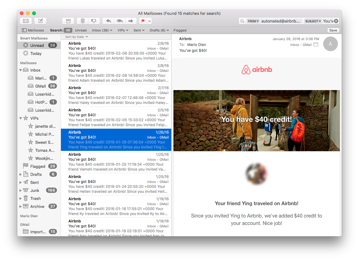Select the Inbox mailbox
This screenshot has height=261, width=359.
coord(35,70)
